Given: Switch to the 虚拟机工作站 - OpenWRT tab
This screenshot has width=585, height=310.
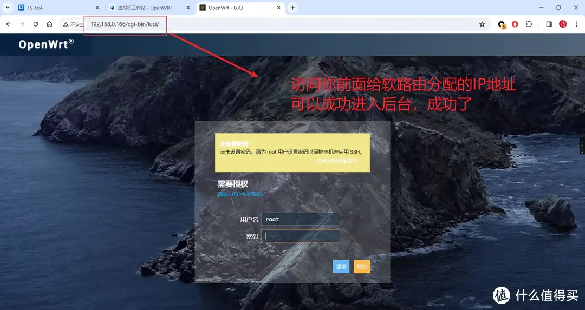Looking at the screenshot, I should 149,8.
